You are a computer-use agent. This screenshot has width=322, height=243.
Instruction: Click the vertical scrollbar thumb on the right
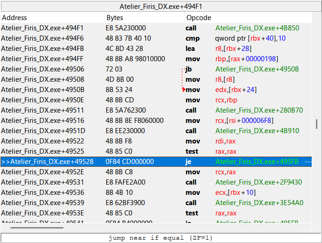(x=317, y=124)
